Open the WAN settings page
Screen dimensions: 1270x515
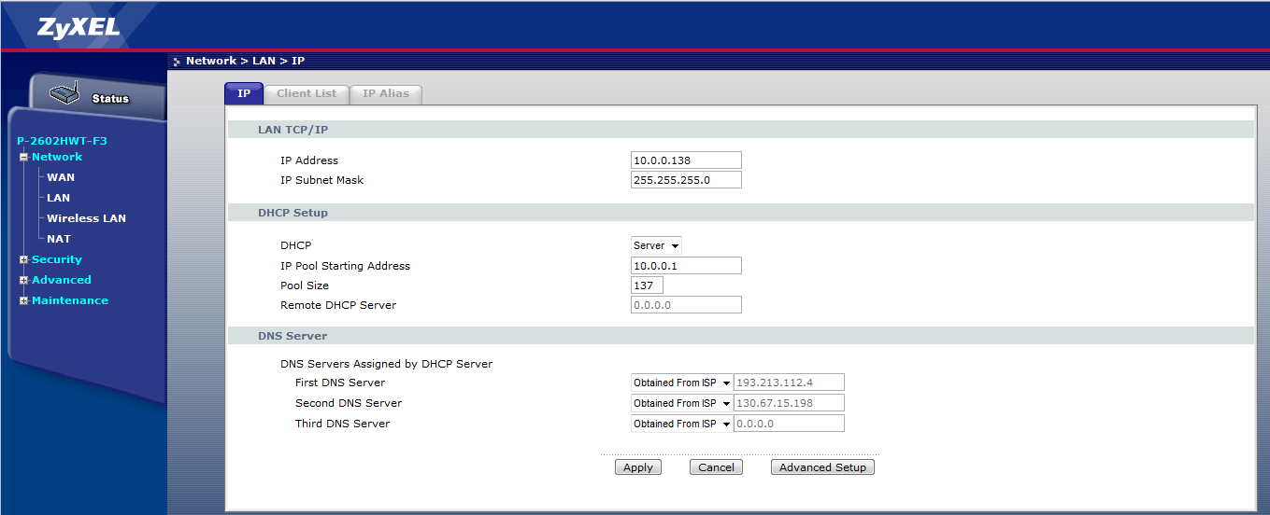(61, 177)
